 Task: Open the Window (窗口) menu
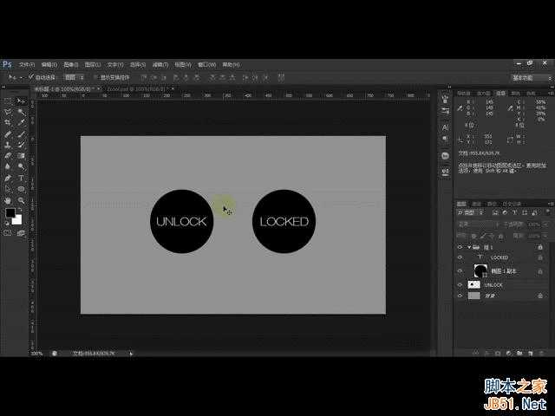tap(206, 64)
